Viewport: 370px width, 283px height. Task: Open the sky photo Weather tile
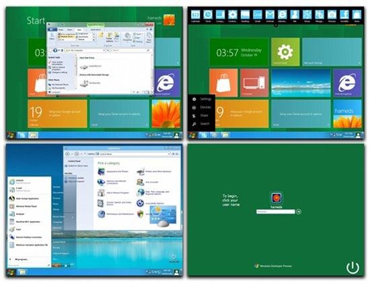[x=301, y=83]
